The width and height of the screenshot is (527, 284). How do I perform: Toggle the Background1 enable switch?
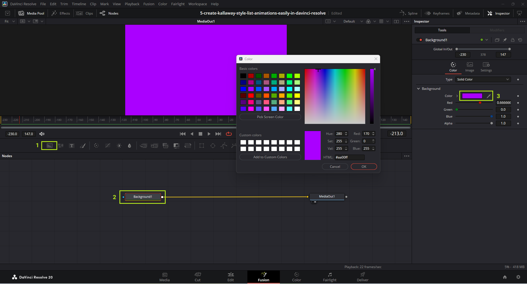[420, 40]
